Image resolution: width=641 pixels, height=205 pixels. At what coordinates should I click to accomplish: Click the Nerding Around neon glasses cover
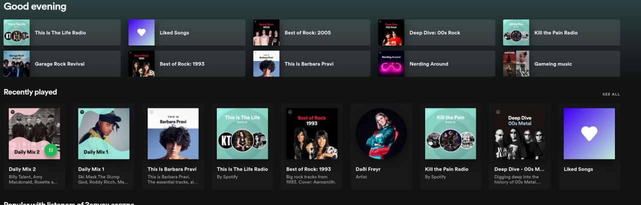(391, 63)
